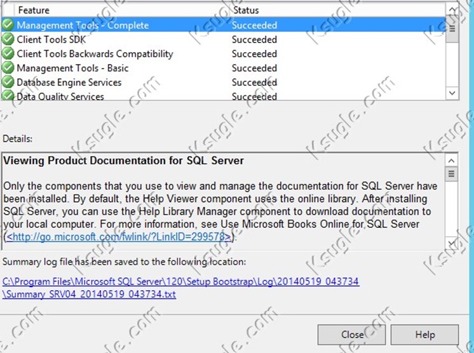Click the Details pane scrollbar thumb
Screen dimensions: 474x353
(451, 174)
